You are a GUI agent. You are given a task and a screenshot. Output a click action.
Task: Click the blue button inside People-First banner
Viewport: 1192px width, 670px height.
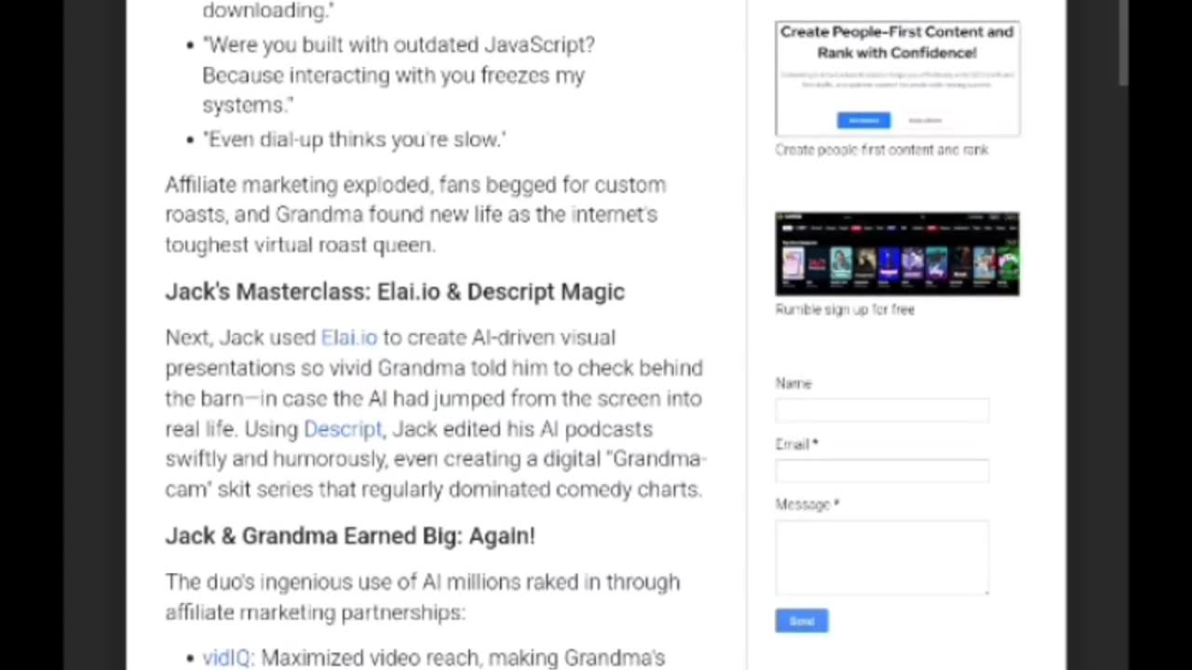(x=863, y=120)
